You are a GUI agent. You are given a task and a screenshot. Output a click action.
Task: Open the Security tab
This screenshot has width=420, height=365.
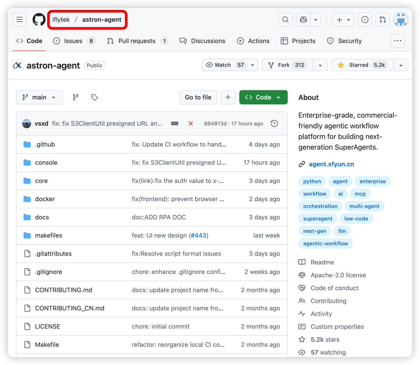[x=344, y=41]
